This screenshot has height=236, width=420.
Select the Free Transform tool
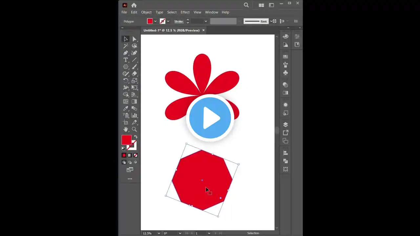click(134, 88)
